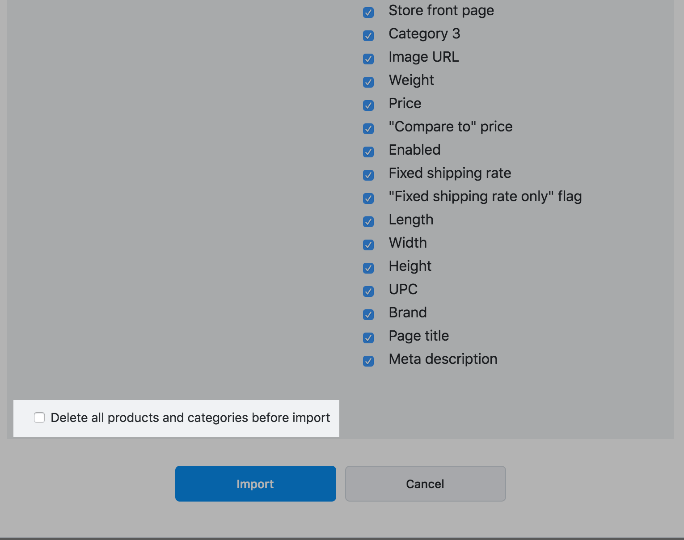
Task: Uncheck the Weight checkbox
Action: click(368, 82)
